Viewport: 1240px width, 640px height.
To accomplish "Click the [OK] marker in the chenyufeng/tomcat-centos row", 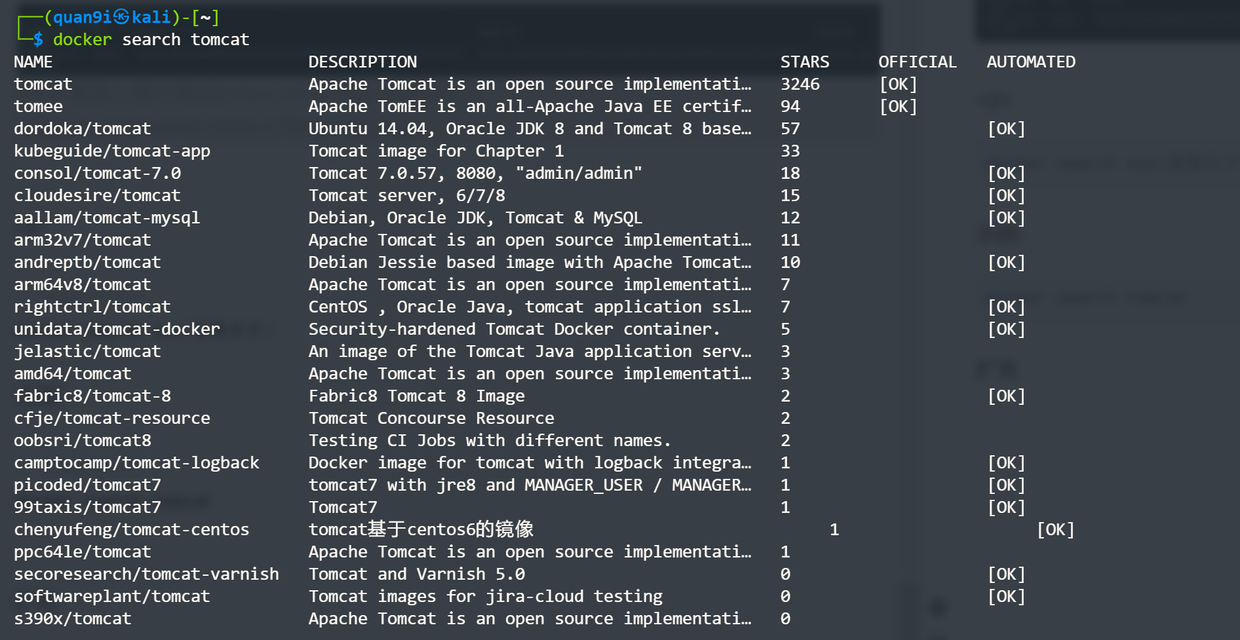I will [x=1055, y=530].
